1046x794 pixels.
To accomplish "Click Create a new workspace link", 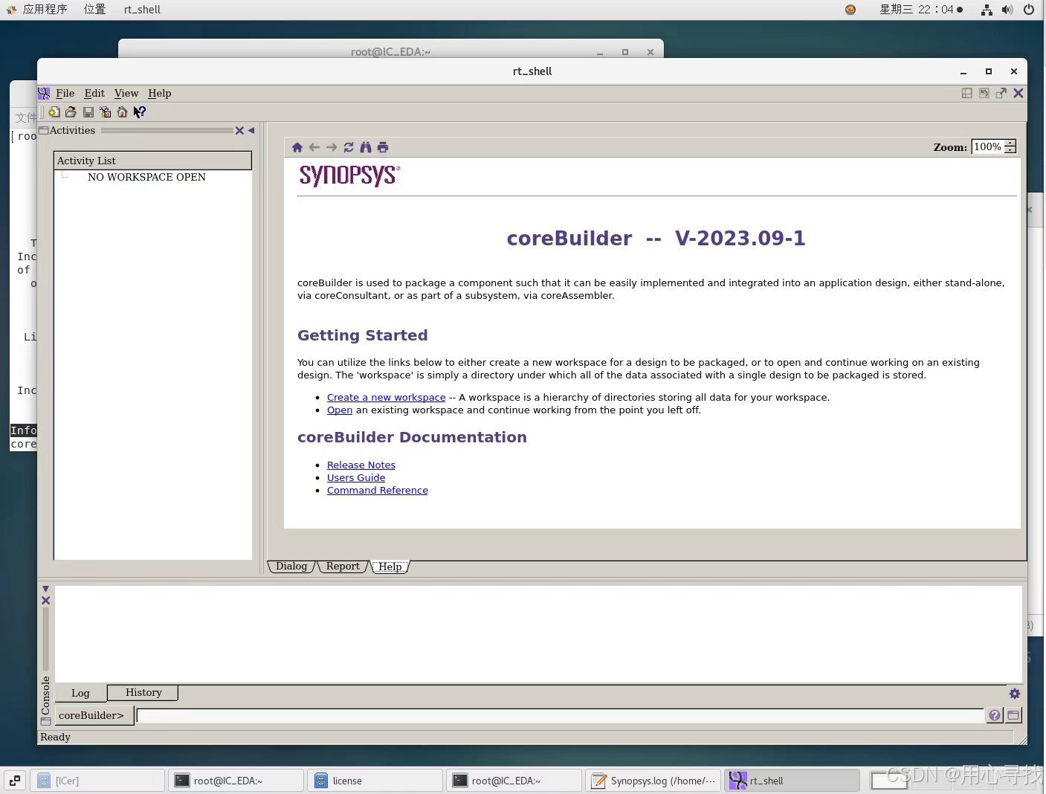I will coord(387,398).
